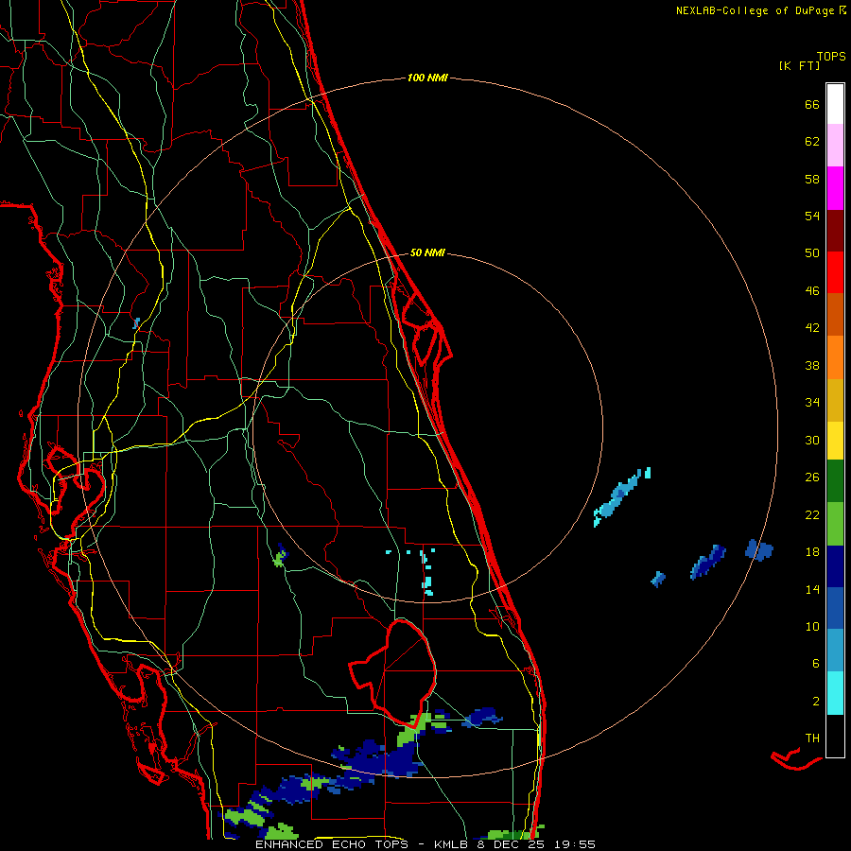Viewport: 851px width, 851px height.
Task: Click the 2 legend value
Action: coord(816,702)
